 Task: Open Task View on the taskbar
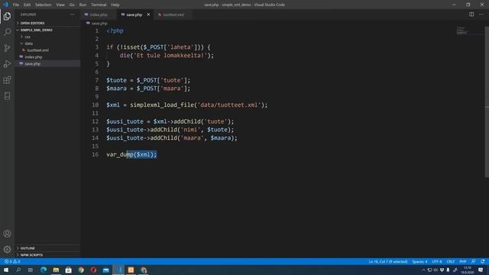(31, 270)
